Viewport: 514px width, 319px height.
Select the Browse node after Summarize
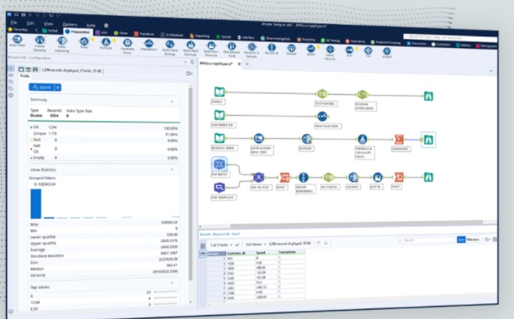(x=428, y=140)
